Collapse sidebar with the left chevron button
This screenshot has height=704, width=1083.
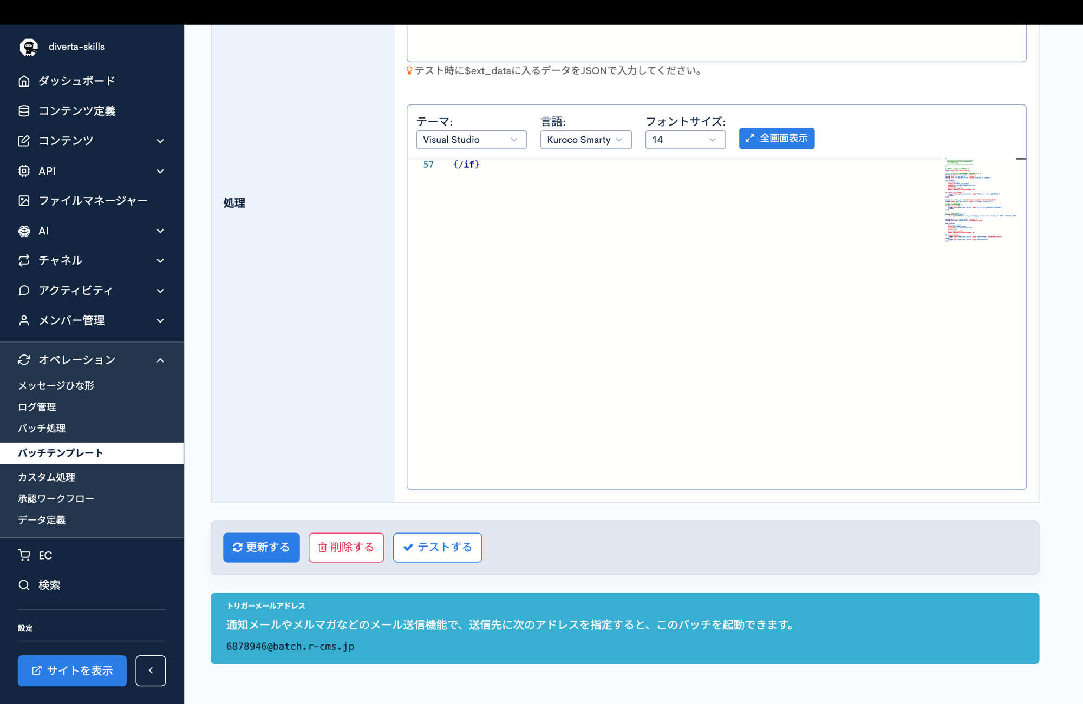(x=151, y=670)
